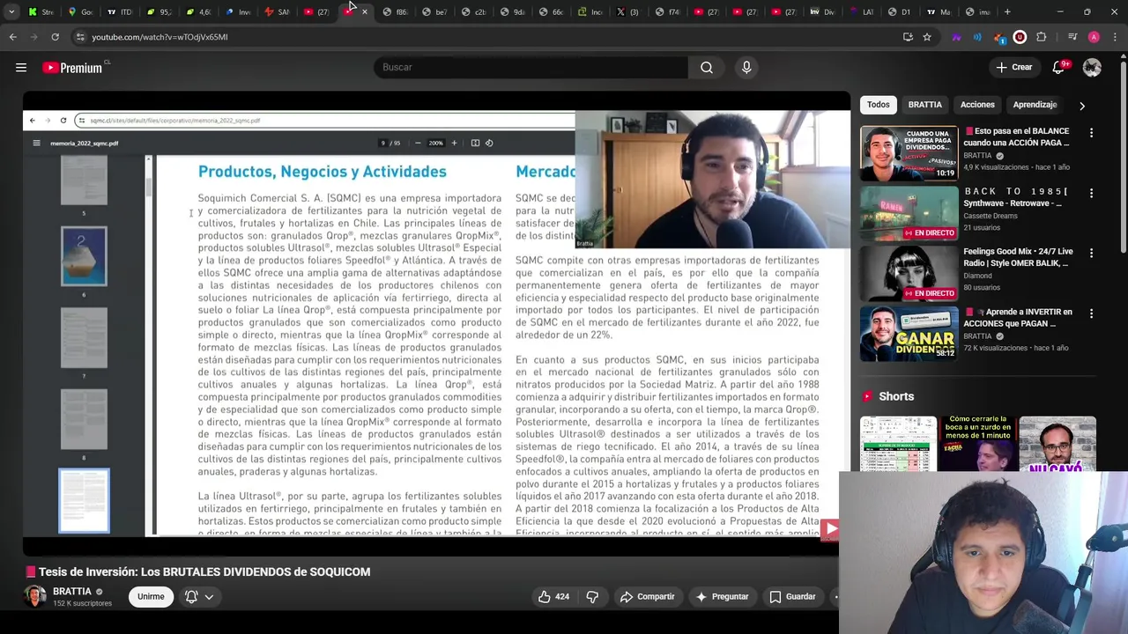Click the video title Tesis de Inversión

(x=198, y=572)
